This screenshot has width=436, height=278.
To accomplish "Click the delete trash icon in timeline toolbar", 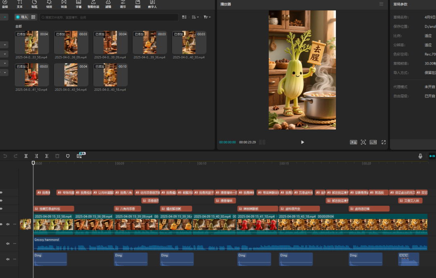I will [x=57, y=156].
